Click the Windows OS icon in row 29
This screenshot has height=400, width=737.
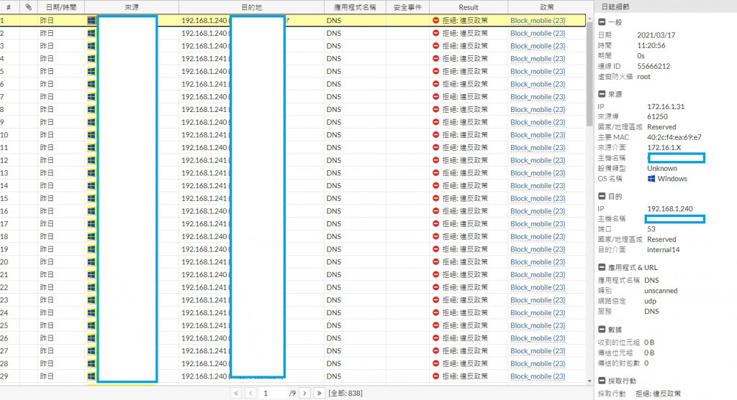coord(91,376)
